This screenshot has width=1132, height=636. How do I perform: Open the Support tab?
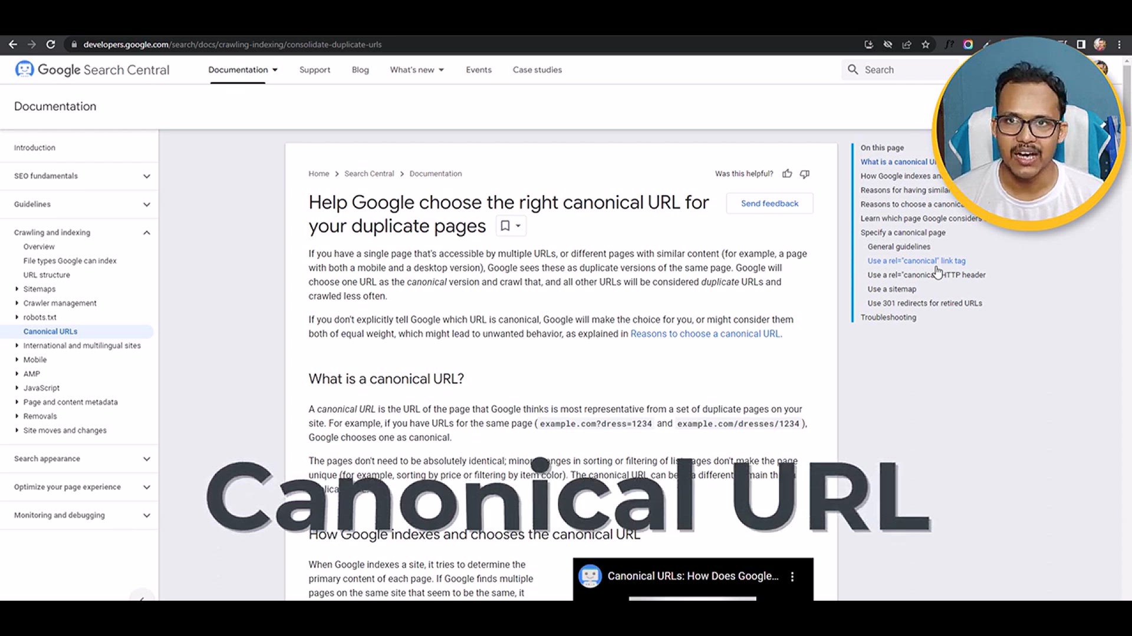[314, 69]
